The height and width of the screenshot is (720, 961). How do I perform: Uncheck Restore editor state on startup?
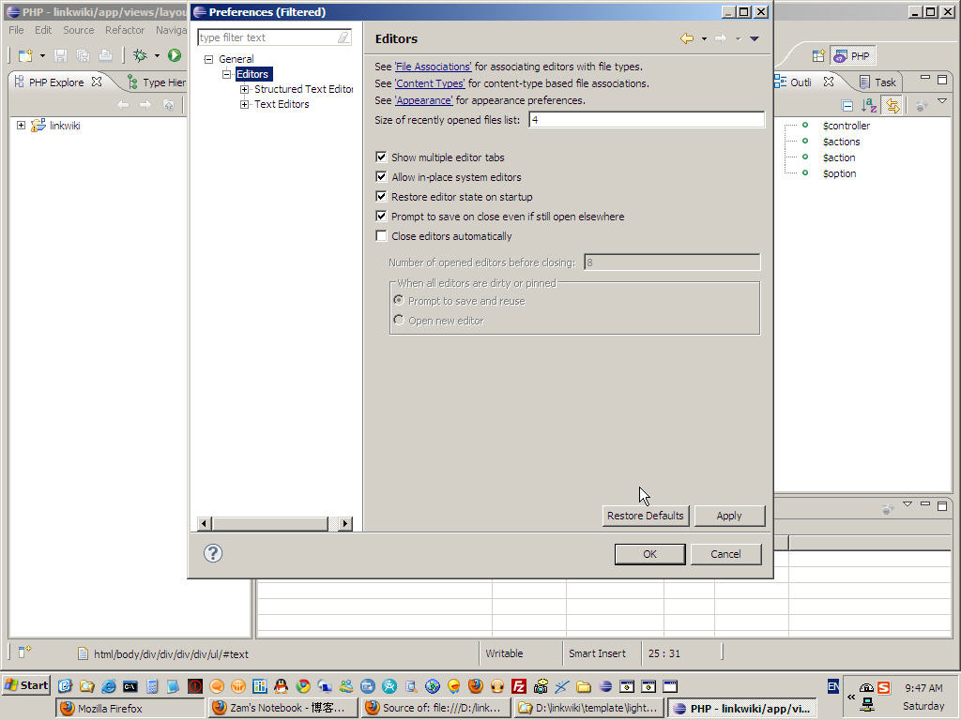coord(381,197)
